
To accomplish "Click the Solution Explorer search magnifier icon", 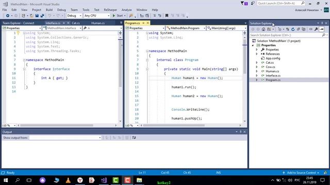I will click(324, 35).
